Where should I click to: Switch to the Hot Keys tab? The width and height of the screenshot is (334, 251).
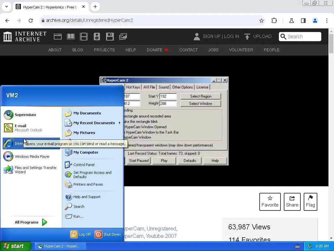coord(133,87)
